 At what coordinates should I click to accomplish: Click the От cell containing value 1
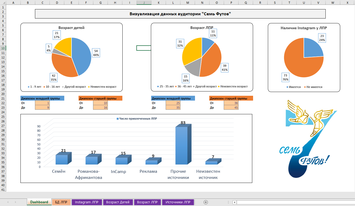pyautogui.click(x=42, y=102)
